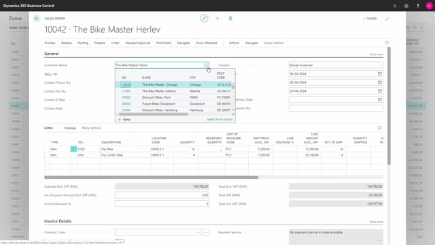
Task: Expand the Customer Name dropdown arrow
Action: tap(206, 65)
